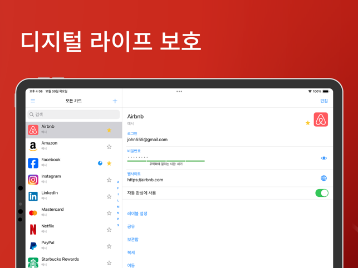Disable the auto-fill toggle switch
This screenshot has width=358, height=268.
coord(321,193)
